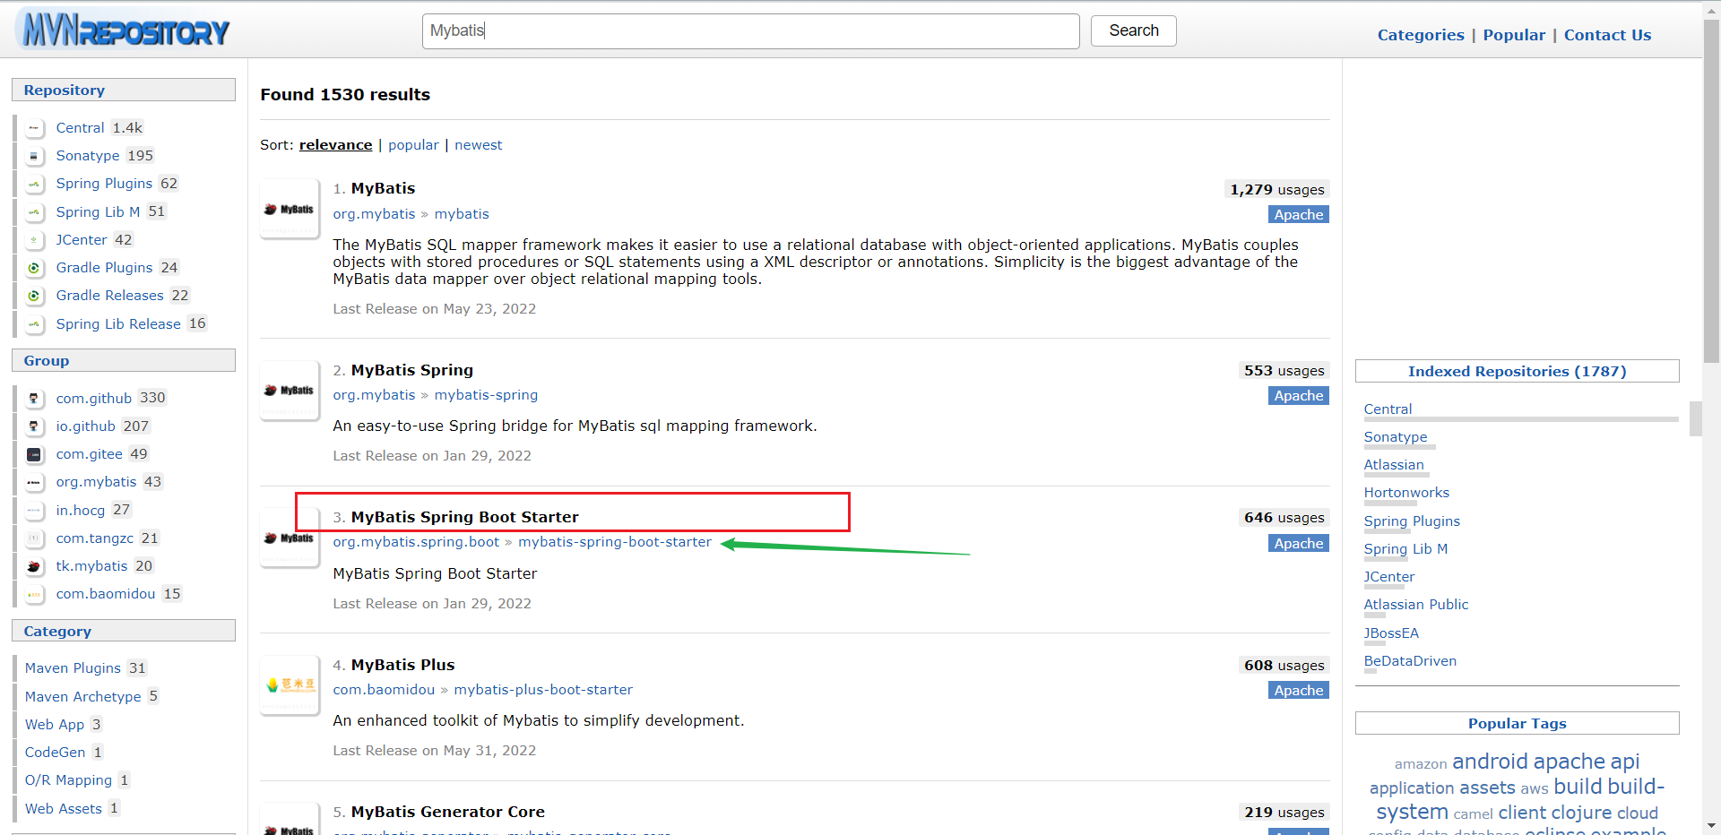This screenshot has height=835, width=1721.
Task: Sort results by relevance
Action: [x=335, y=145]
